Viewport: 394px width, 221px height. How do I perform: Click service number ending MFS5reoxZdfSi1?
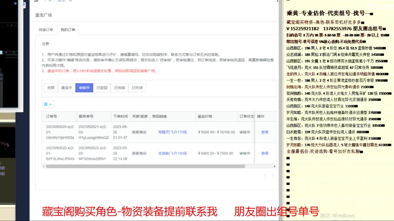[92, 153]
